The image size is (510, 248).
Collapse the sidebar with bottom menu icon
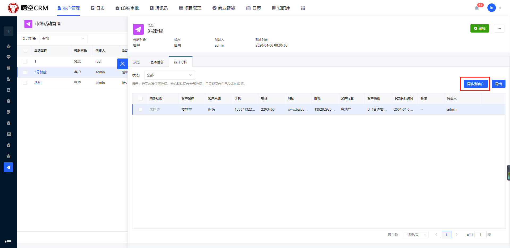coord(8,242)
